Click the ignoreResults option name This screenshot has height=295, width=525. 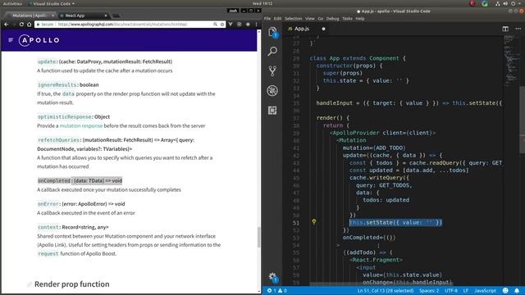pyautogui.click(x=57, y=84)
